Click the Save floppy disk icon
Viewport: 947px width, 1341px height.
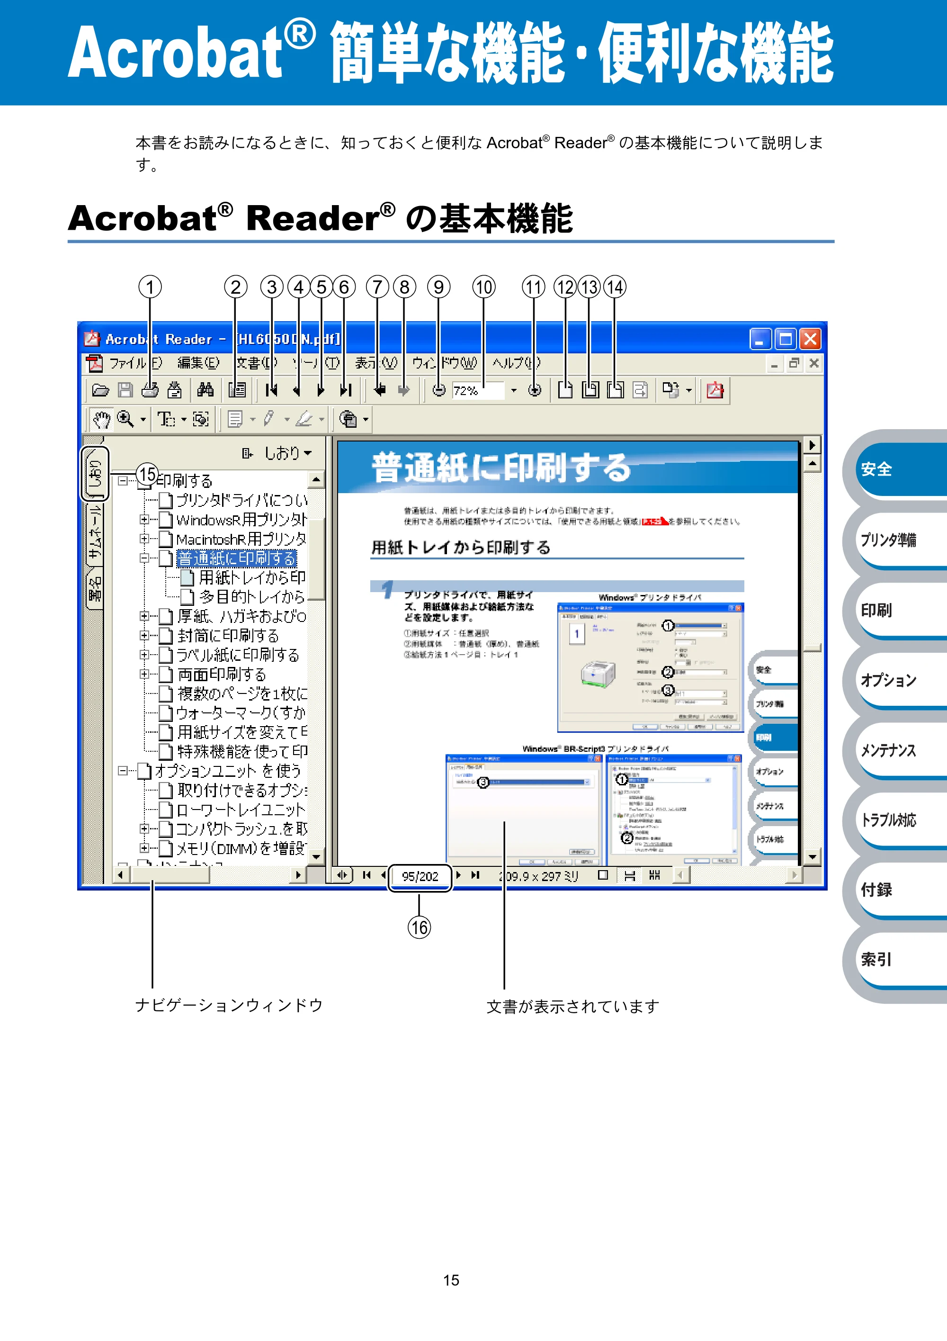(x=125, y=390)
